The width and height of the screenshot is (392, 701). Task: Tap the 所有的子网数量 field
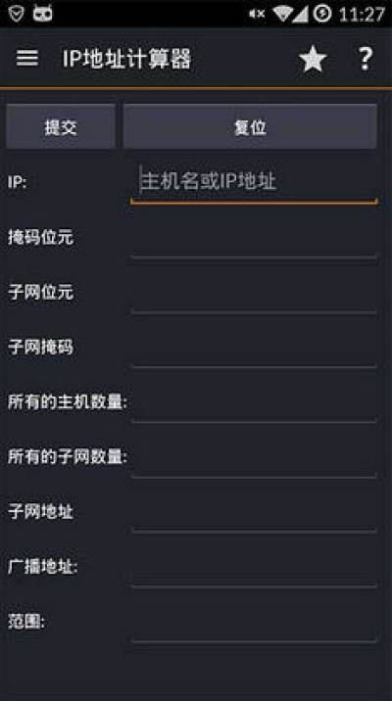(x=254, y=459)
